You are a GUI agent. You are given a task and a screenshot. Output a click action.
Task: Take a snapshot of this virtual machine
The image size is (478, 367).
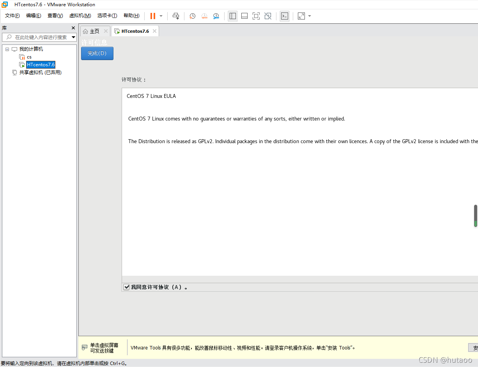193,16
